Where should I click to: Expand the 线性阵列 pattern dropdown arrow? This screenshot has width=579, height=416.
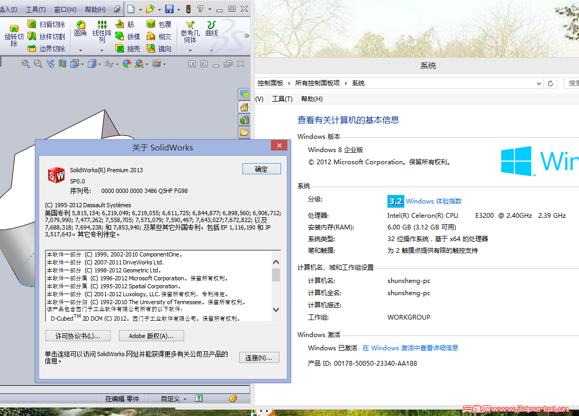tap(102, 50)
